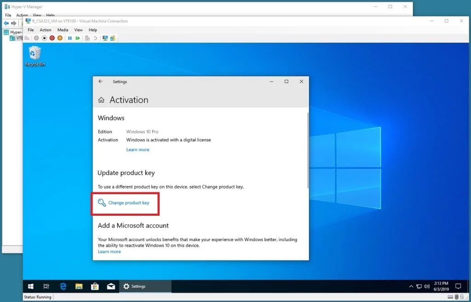Open File menu in Virtual Machine Connection
Viewport: 471px width, 302px height.
31,30
